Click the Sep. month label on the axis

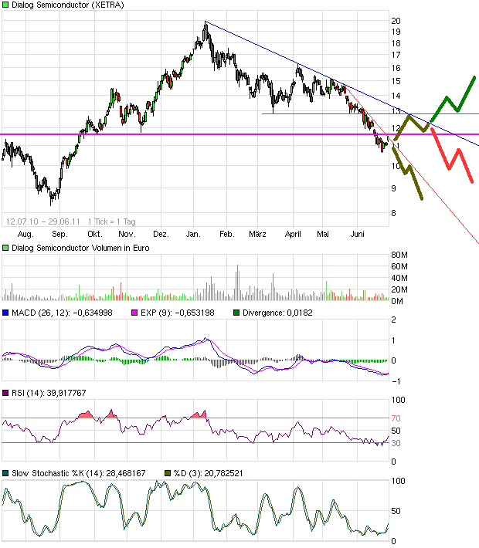(x=59, y=234)
